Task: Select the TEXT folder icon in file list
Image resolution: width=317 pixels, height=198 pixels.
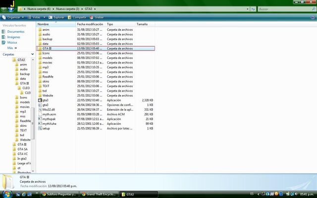Action: pyautogui.click(x=40, y=86)
